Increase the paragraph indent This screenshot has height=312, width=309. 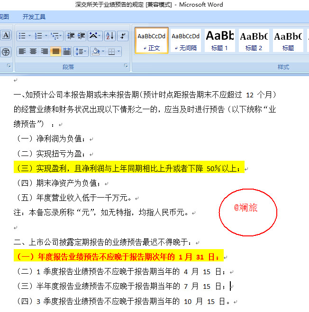[81, 36]
